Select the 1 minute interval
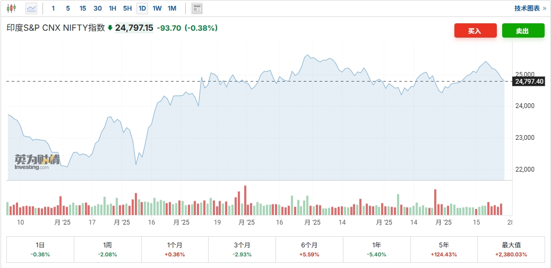This screenshot has height=268, width=551. click(x=53, y=8)
